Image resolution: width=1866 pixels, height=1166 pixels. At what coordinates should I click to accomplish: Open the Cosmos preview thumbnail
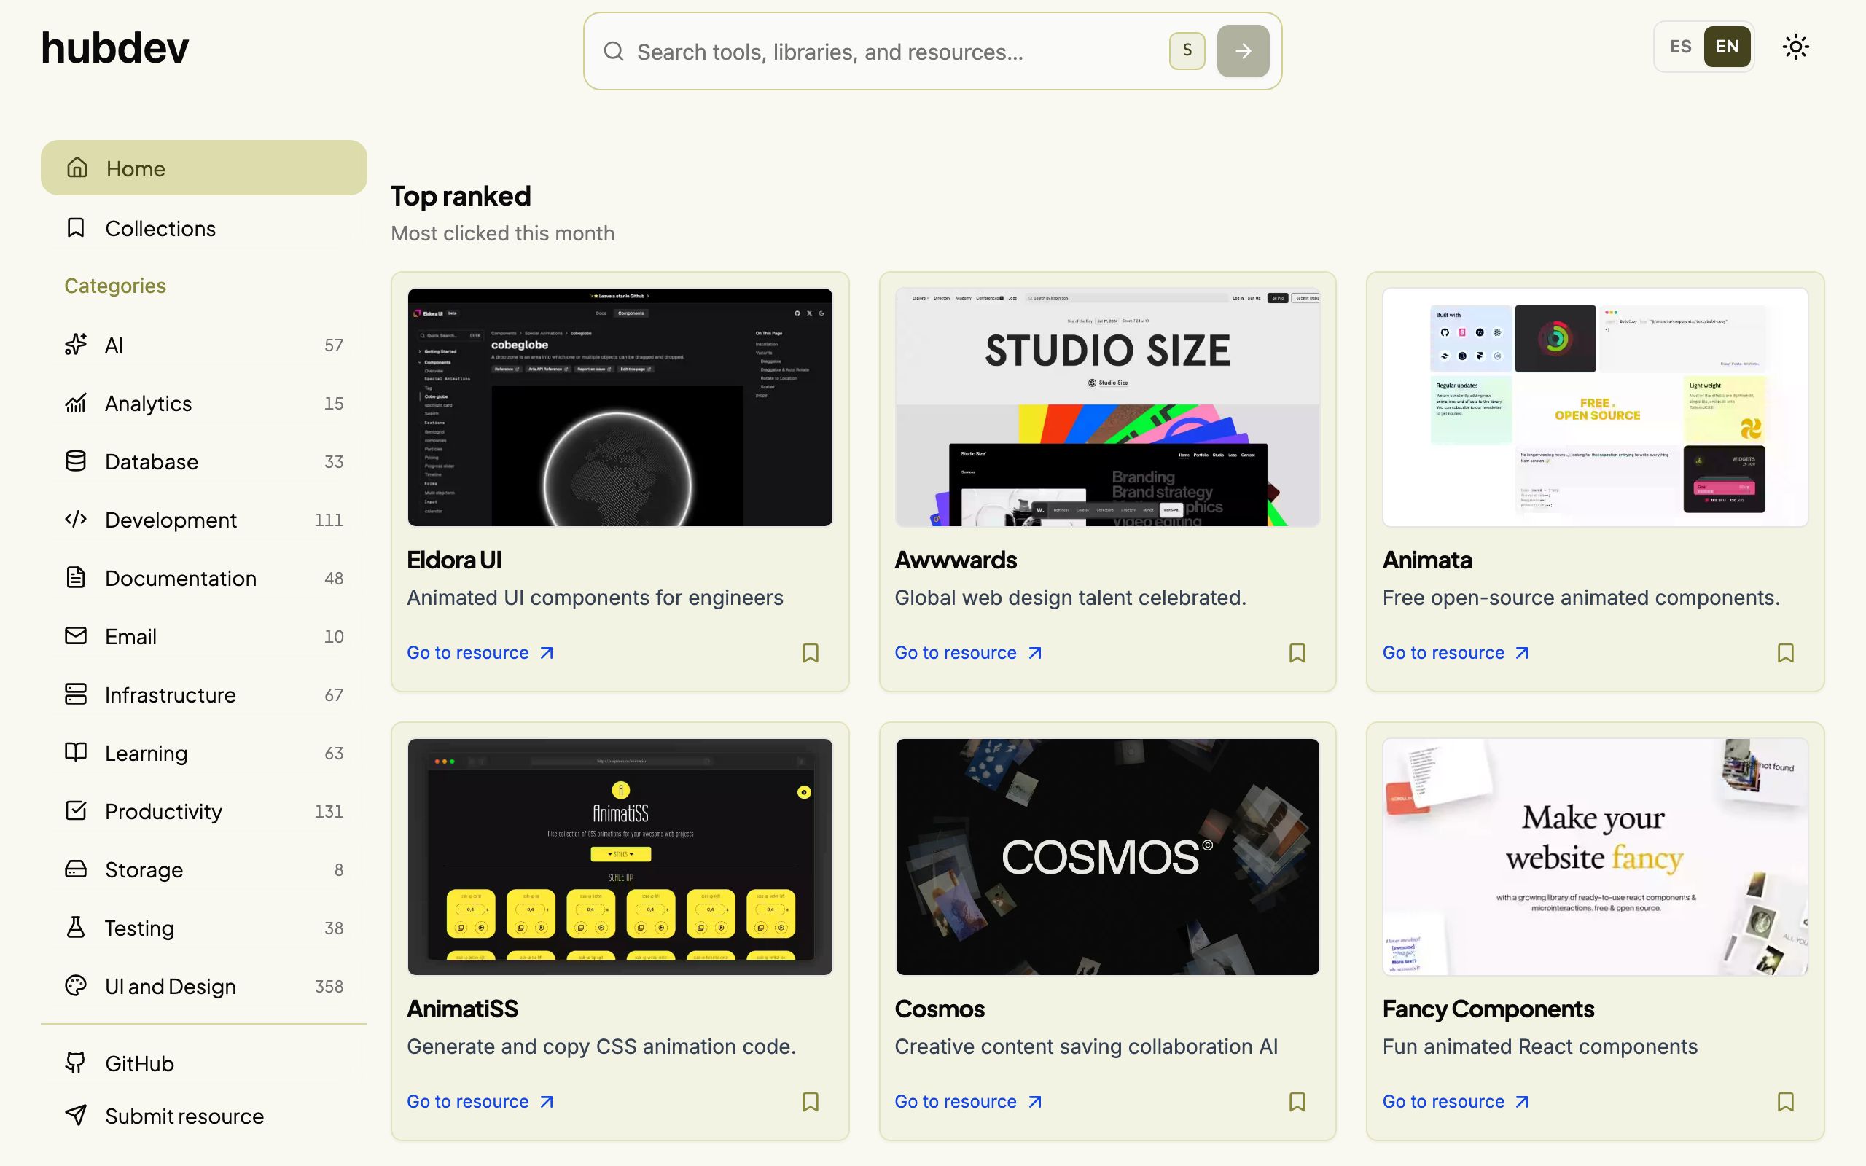click(1107, 857)
